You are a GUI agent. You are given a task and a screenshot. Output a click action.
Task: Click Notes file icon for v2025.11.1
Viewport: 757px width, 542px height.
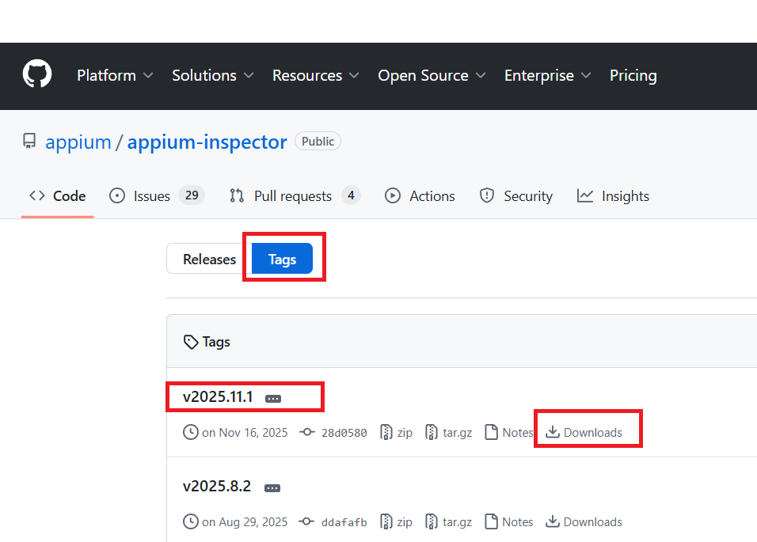coord(492,432)
